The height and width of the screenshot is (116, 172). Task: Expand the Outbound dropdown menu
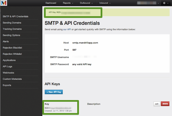tap(86, 3)
